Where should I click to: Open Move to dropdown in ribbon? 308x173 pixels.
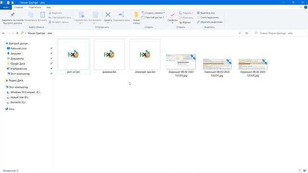click(81, 18)
